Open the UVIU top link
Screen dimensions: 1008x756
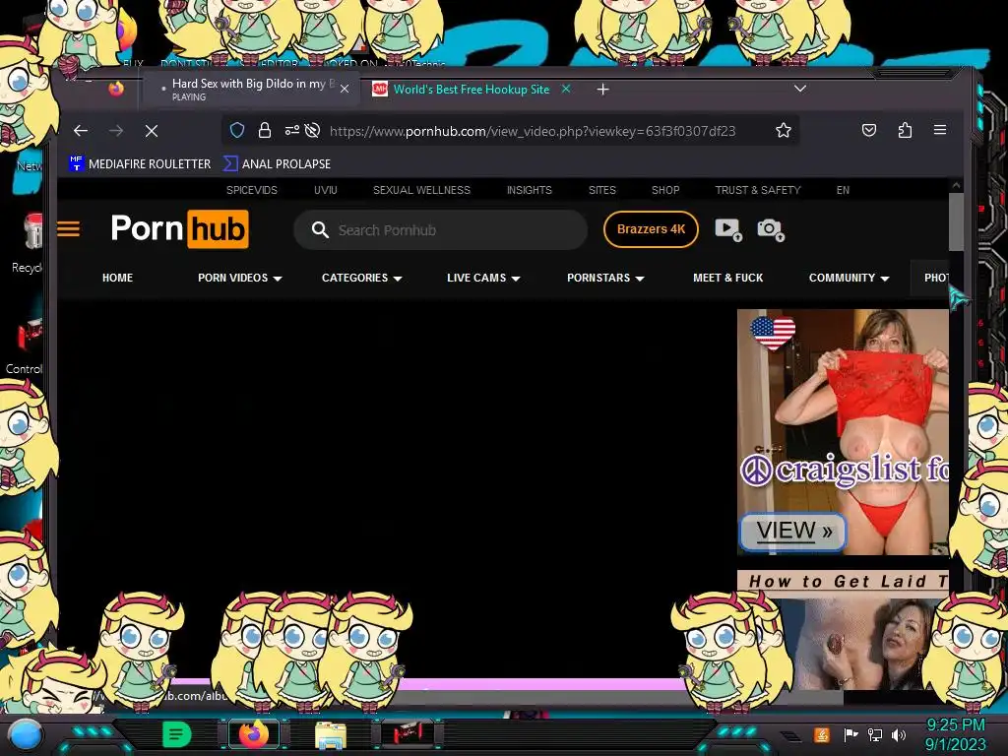click(325, 190)
